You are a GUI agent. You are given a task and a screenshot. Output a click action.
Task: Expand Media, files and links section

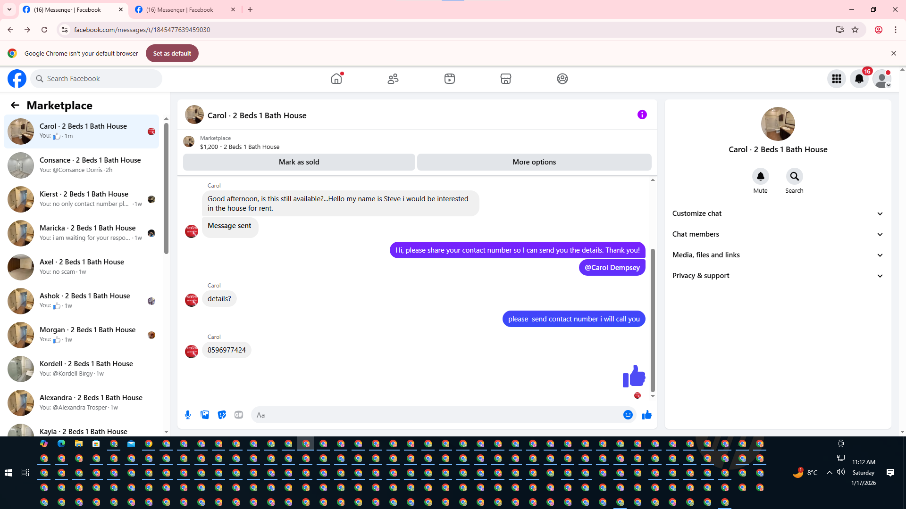778,255
